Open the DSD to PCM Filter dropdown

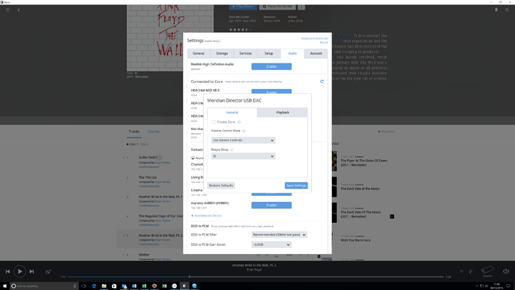(279, 235)
